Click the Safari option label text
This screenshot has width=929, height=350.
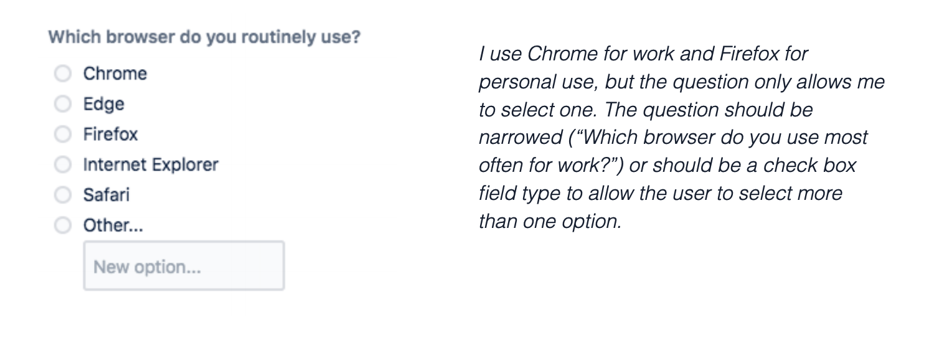[x=106, y=195]
